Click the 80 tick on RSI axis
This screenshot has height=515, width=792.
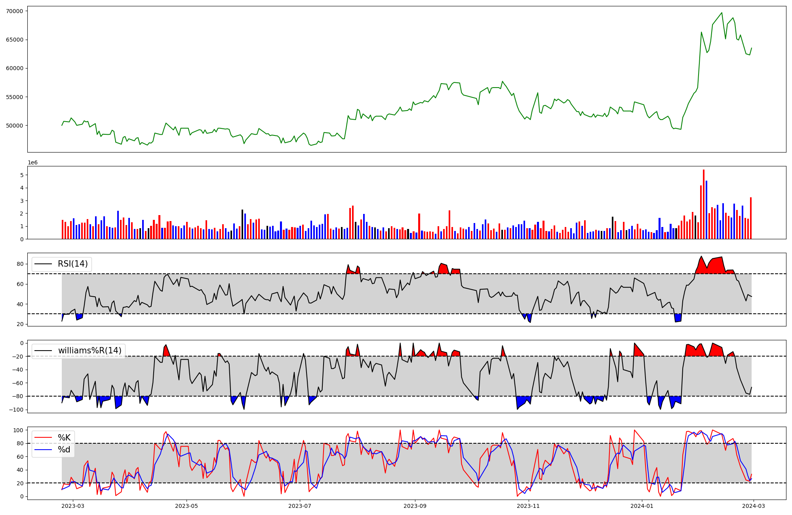[20, 264]
